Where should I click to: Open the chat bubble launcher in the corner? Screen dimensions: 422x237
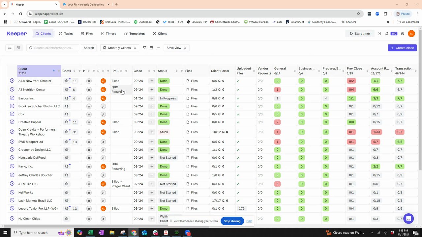pos(408,218)
